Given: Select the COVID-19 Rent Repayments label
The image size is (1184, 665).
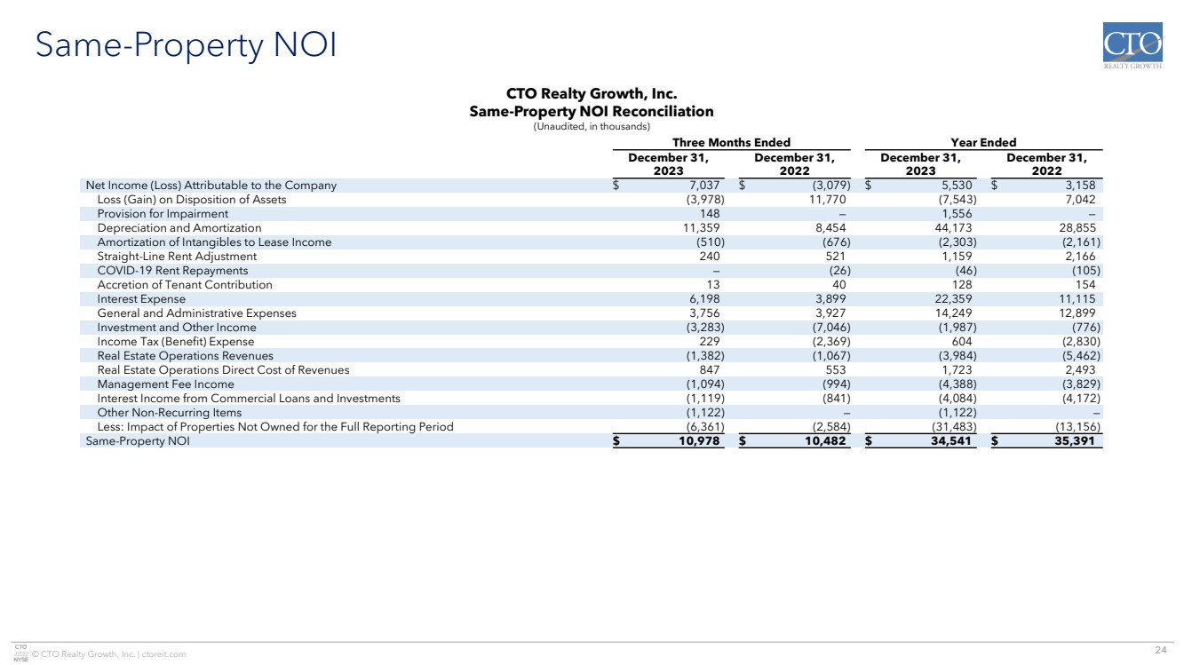Looking at the screenshot, I should click(172, 271).
